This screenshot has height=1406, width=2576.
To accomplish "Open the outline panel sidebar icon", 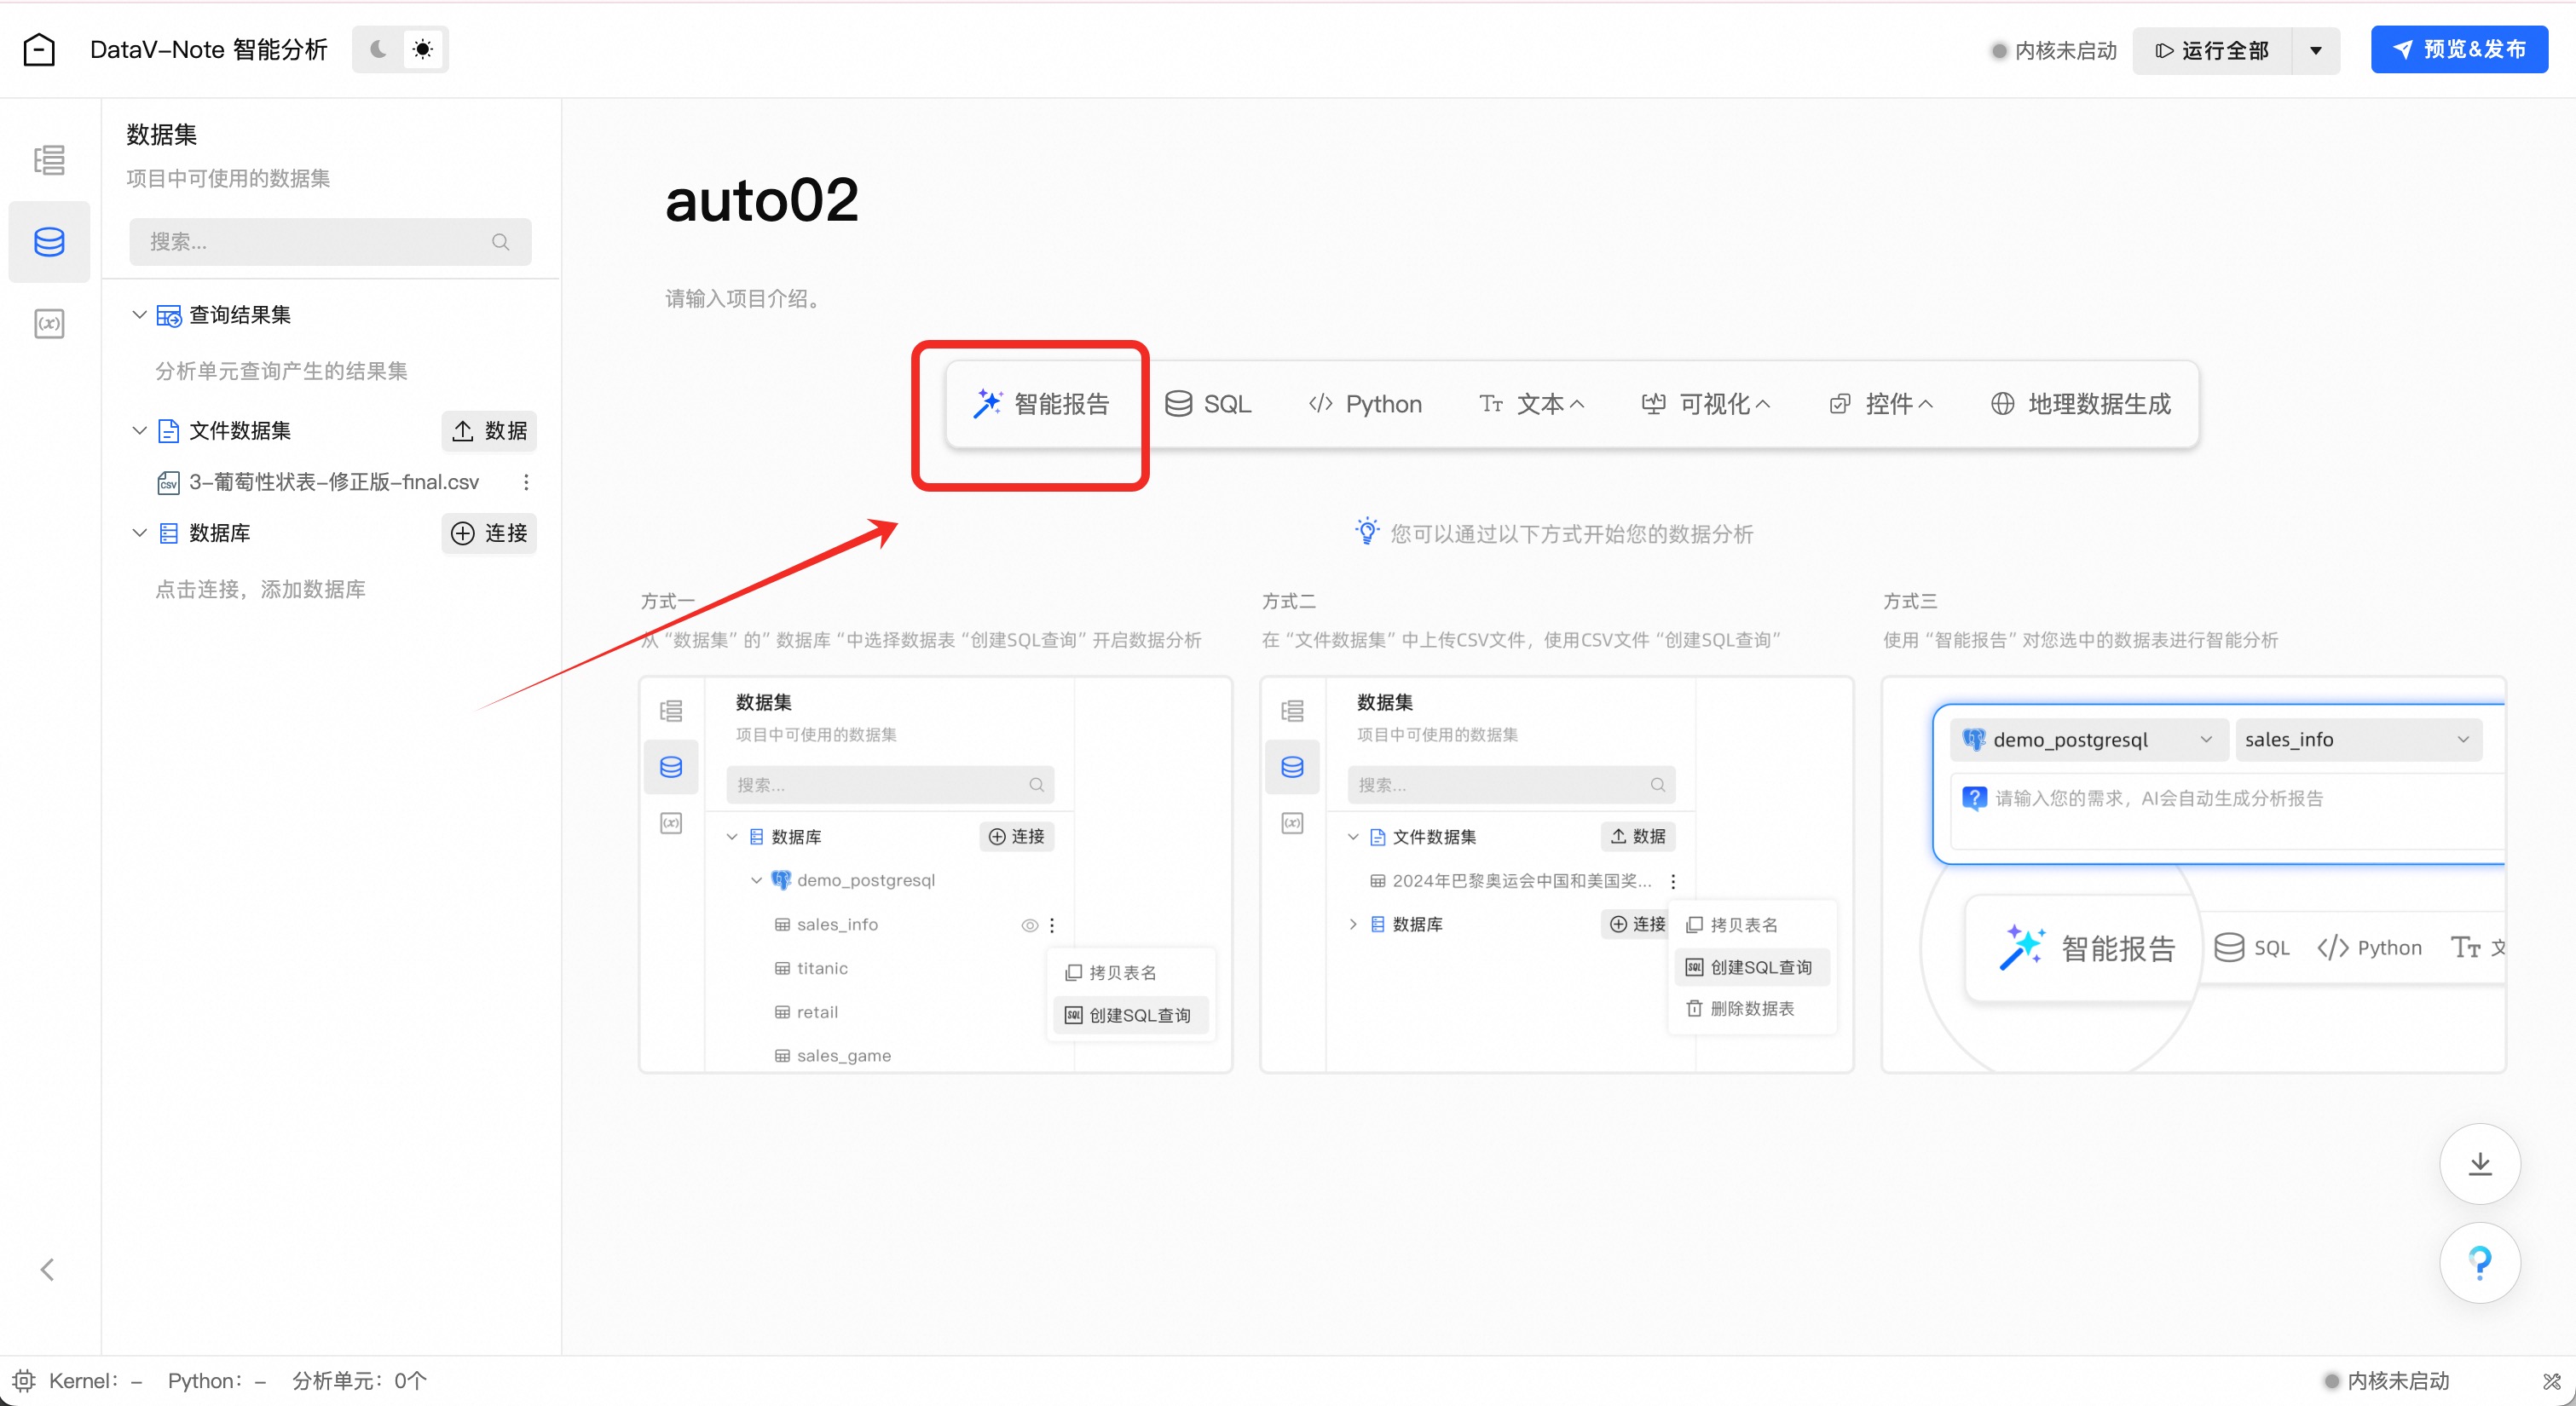I will coord(49,160).
